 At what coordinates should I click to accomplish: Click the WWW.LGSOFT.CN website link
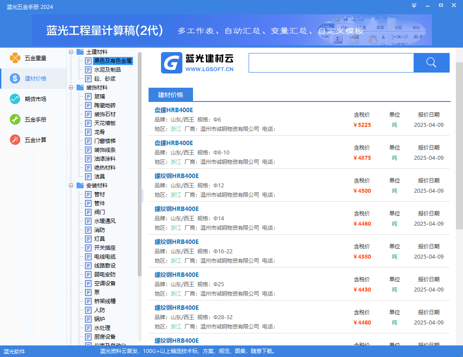(x=209, y=69)
